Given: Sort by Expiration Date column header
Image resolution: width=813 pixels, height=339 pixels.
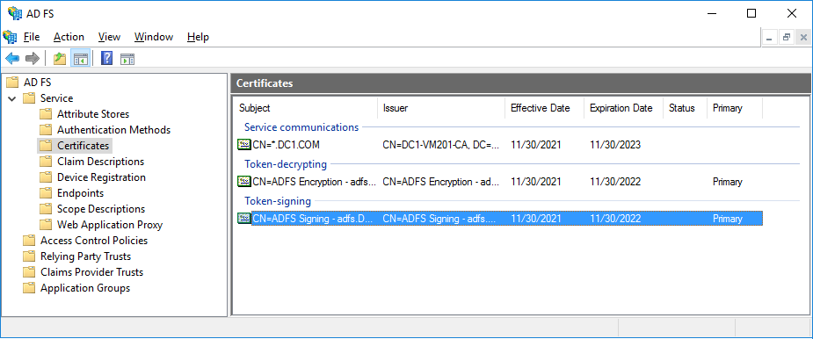Looking at the screenshot, I should pyautogui.click(x=623, y=108).
